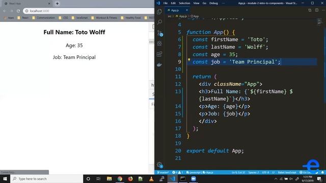Open the Search view in VS Code

point(159,22)
